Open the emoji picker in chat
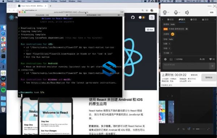The height and width of the screenshot is (138, 217). (x=165, y=59)
